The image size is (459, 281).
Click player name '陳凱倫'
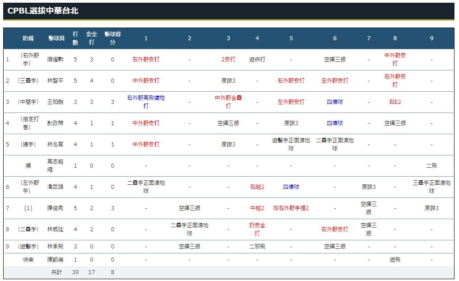(x=55, y=260)
